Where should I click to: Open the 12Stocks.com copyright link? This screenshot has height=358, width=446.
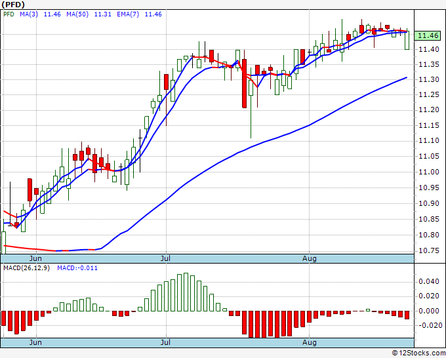(x=418, y=353)
